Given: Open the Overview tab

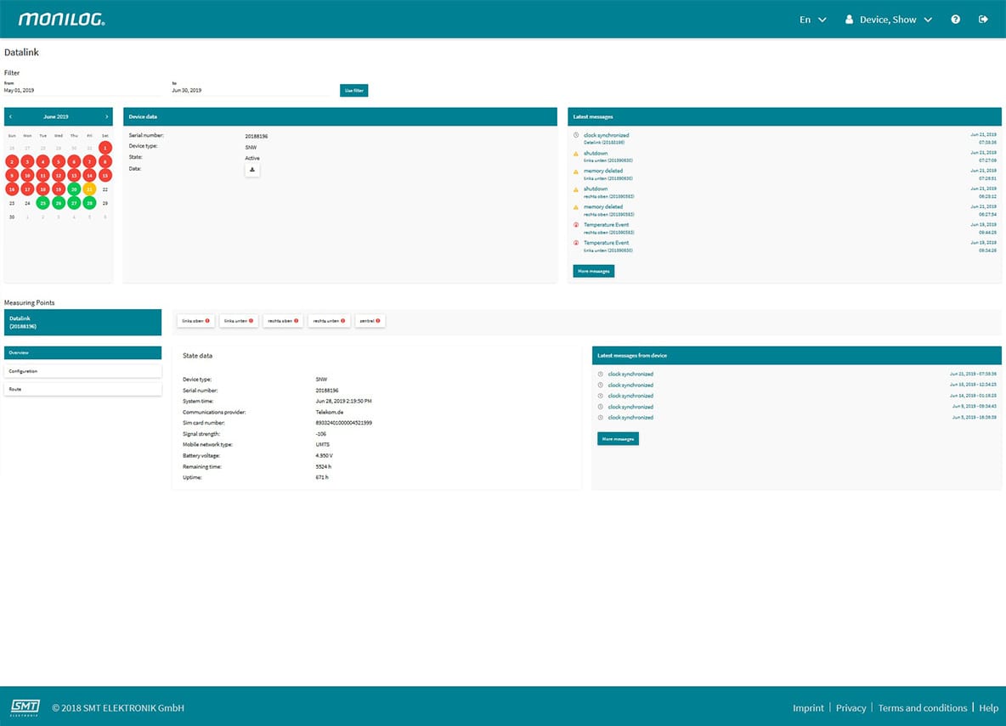Looking at the screenshot, I should point(82,352).
